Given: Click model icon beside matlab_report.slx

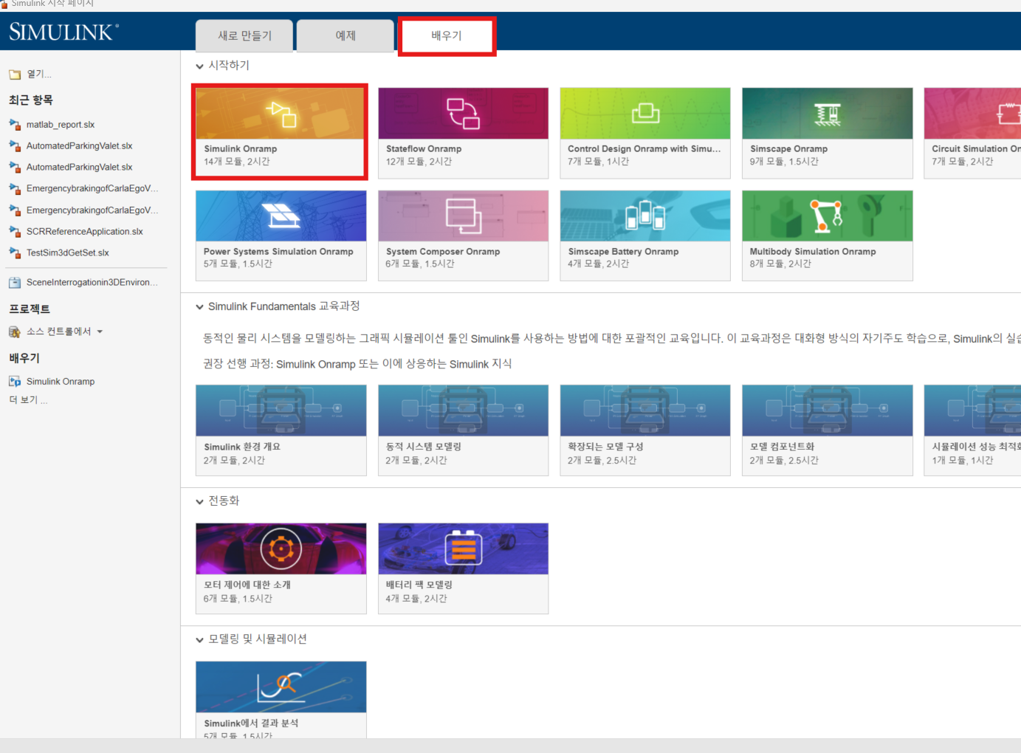Looking at the screenshot, I should pos(15,125).
